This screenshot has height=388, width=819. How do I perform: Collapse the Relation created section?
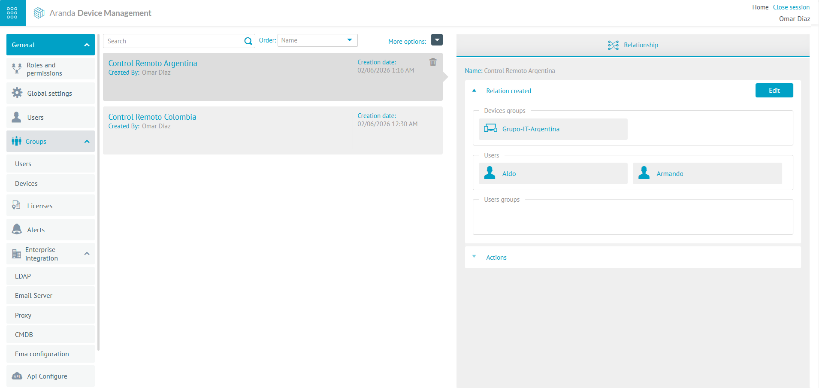[474, 91]
